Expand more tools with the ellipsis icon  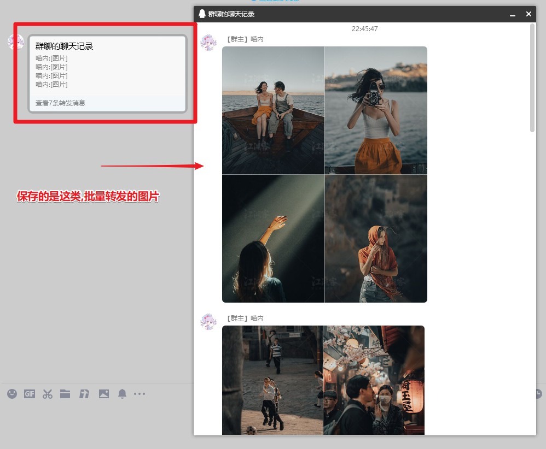(x=140, y=394)
